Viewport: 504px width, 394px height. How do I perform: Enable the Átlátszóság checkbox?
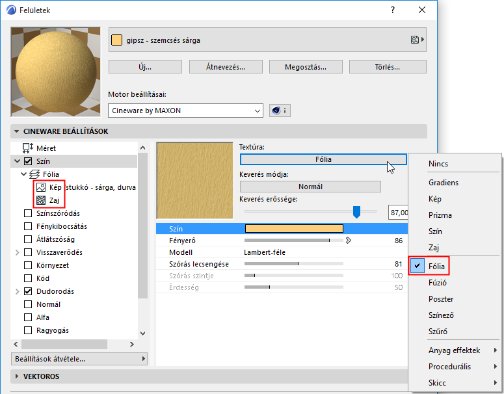click(28, 239)
